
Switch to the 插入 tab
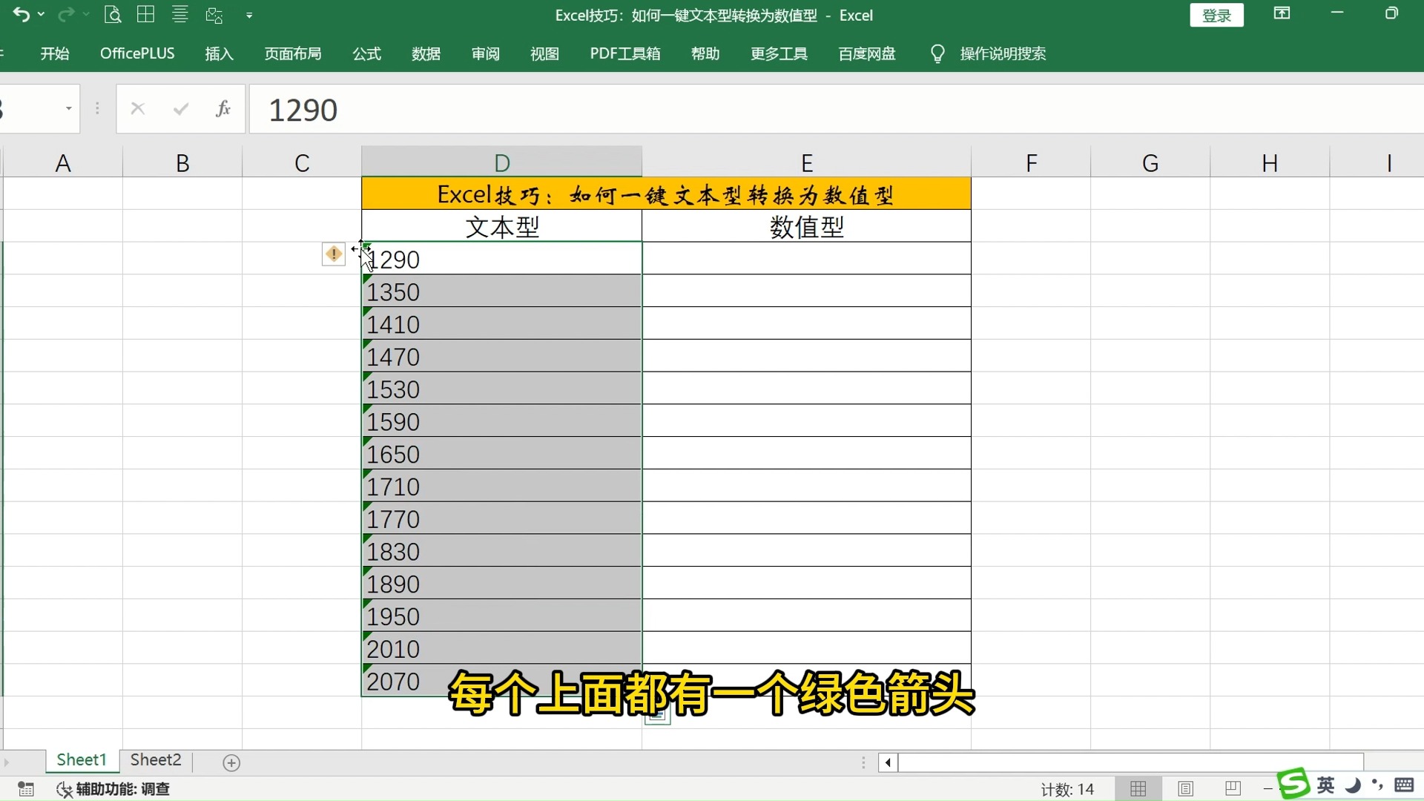(219, 53)
